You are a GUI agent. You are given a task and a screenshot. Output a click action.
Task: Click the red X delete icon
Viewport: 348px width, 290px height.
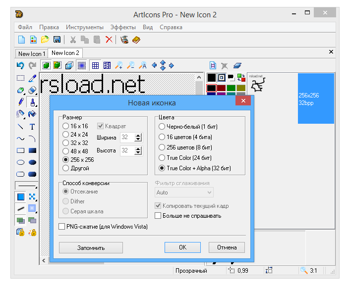tap(109, 40)
